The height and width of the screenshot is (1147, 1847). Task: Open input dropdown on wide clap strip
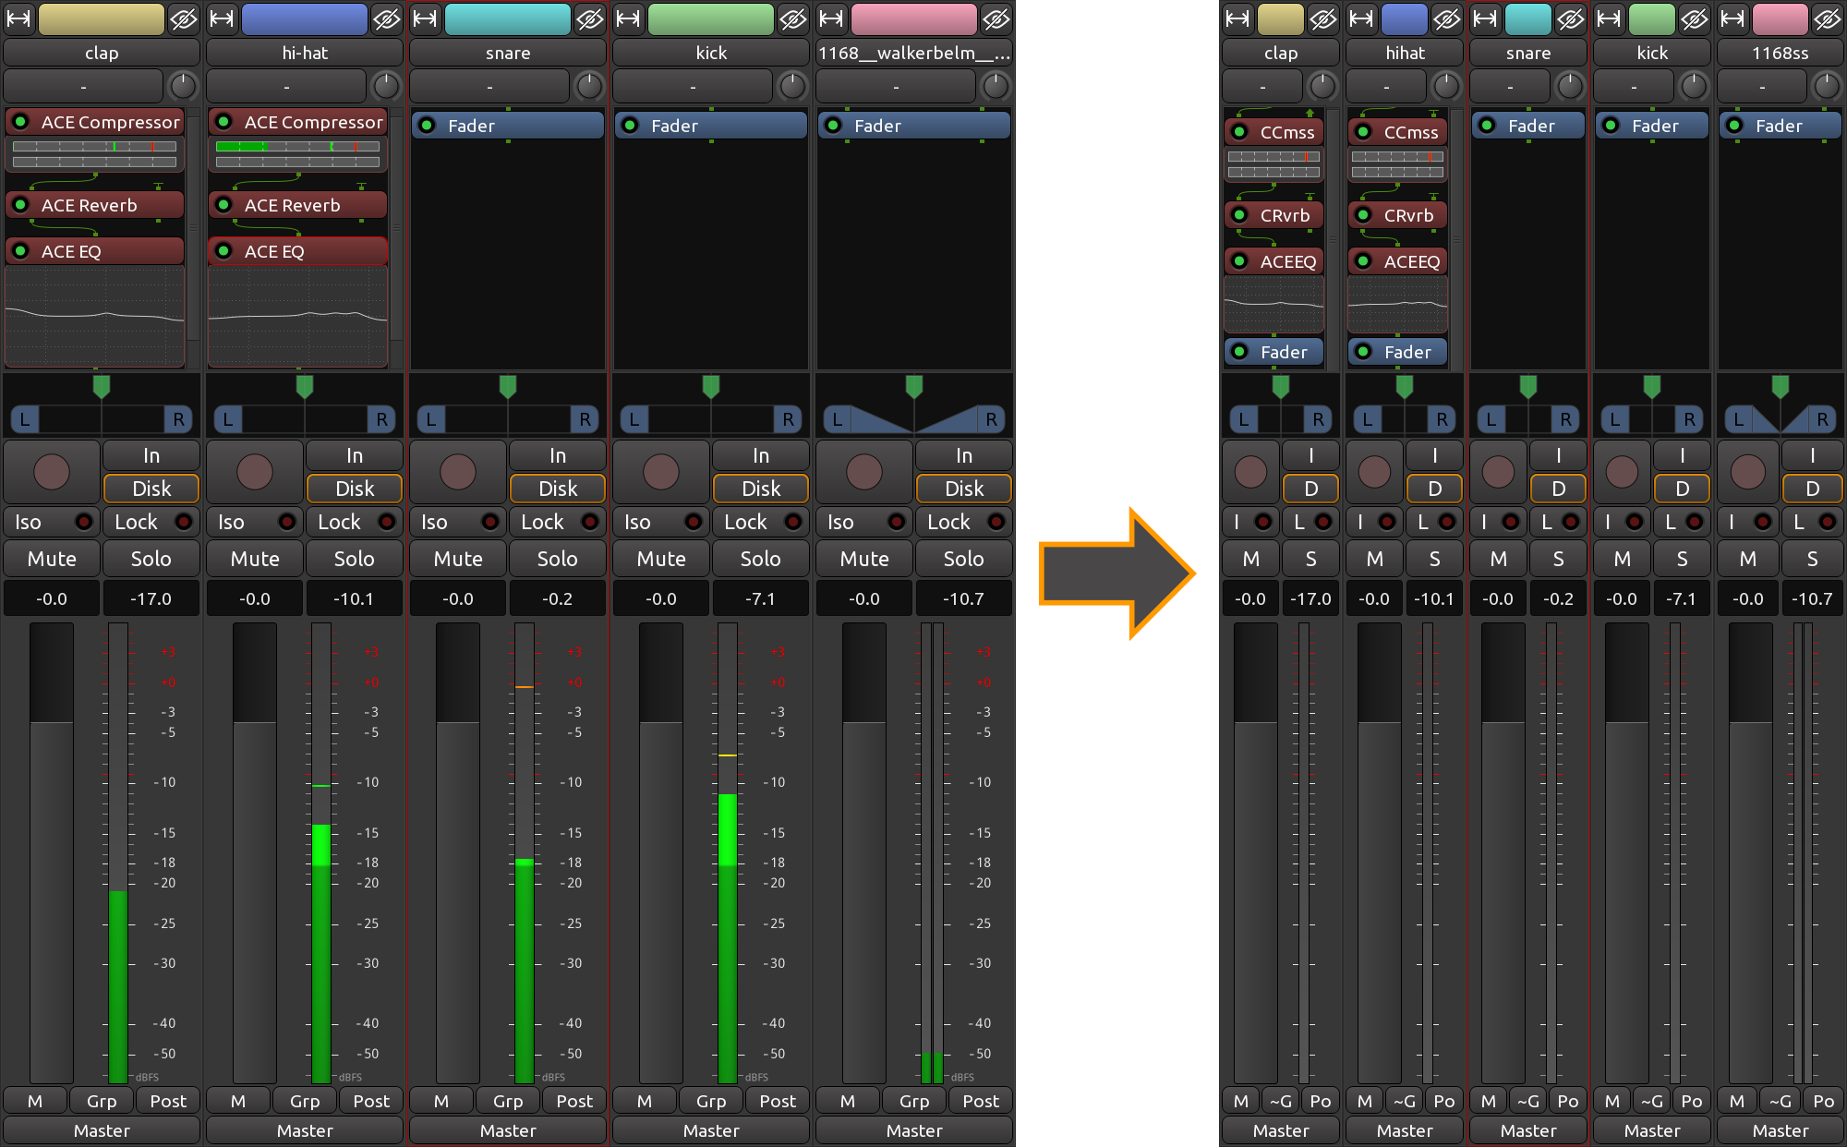tap(83, 87)
